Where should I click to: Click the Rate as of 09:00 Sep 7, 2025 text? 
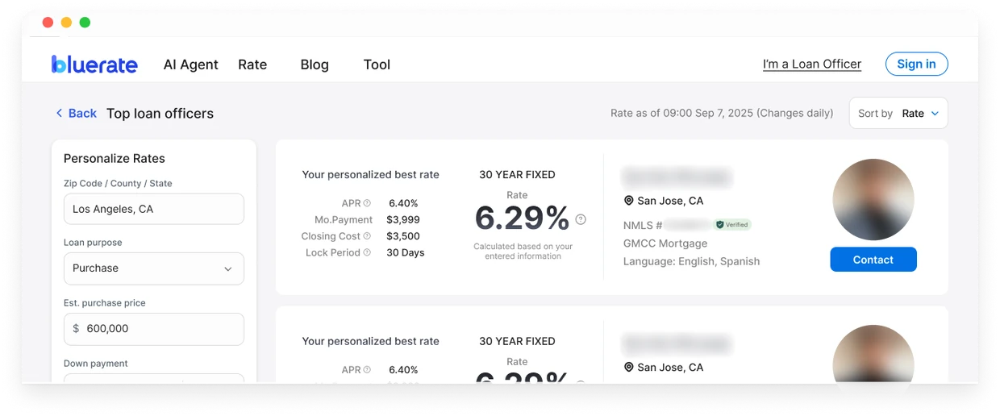click(722, 114)
